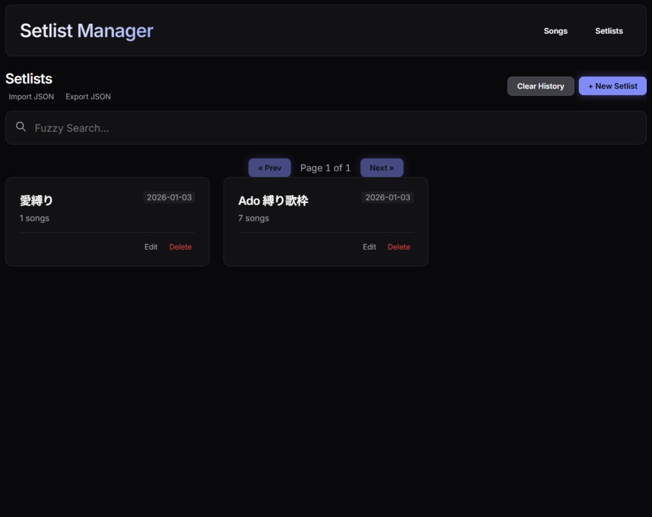The width and height of the screenshot is (652, 517).
Task: Go to next page with Next »
Action: coord(382,167)
